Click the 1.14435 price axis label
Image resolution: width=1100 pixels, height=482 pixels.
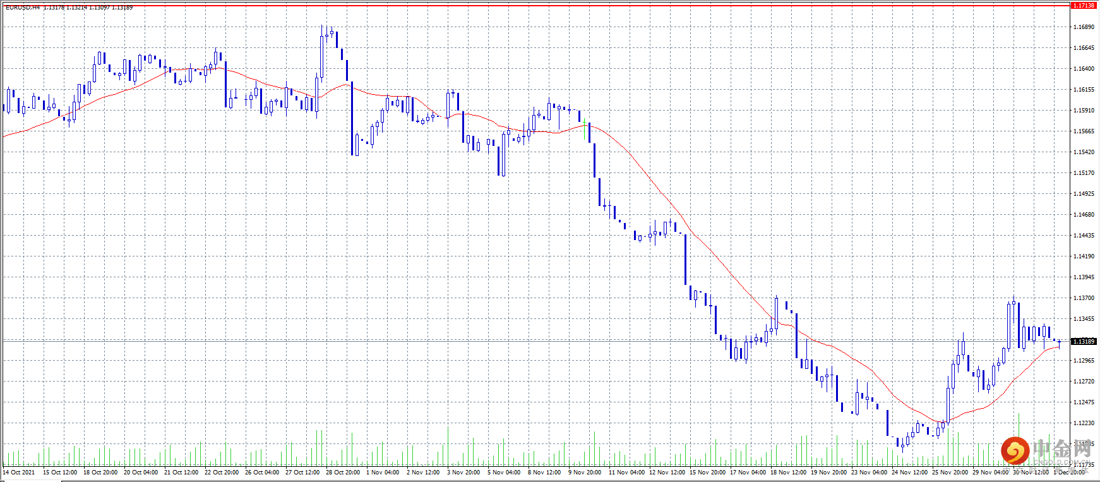tap(1084, 236)
